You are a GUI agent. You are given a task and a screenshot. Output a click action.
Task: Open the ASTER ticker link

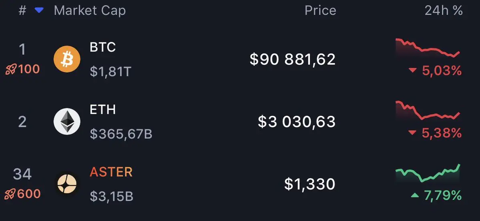click(x=111, y=172)
